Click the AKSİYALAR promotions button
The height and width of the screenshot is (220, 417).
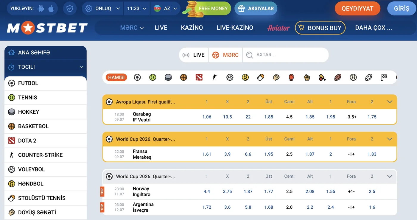256,8
